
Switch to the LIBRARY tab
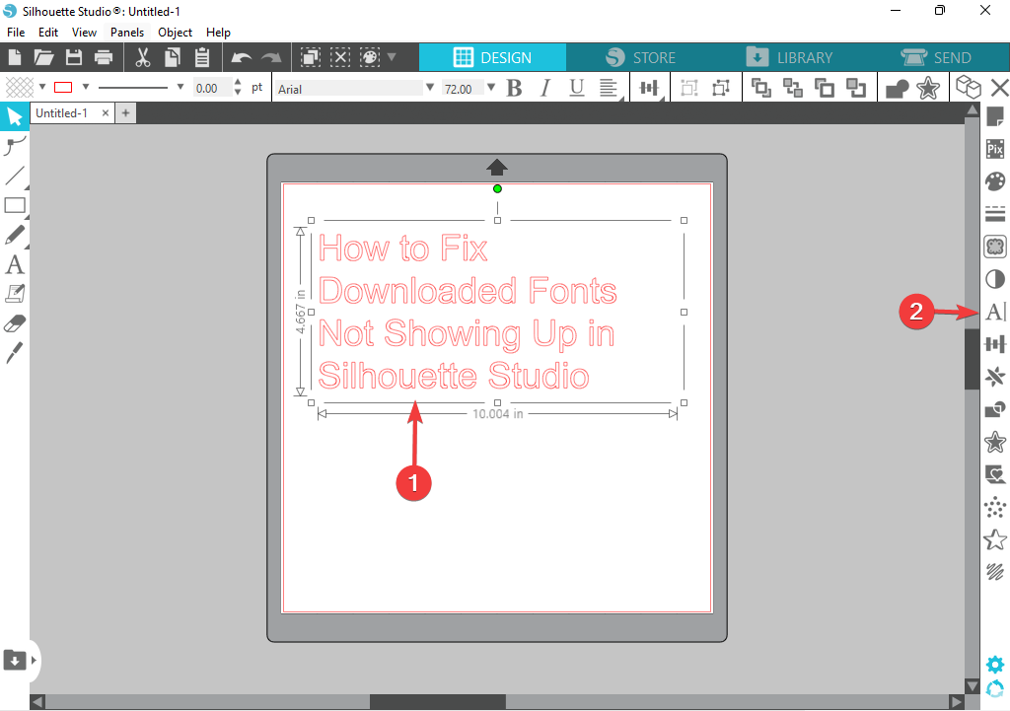pos(789,57)
